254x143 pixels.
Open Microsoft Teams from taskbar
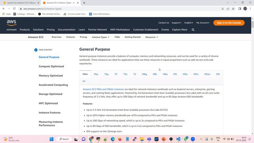(149, 139)
